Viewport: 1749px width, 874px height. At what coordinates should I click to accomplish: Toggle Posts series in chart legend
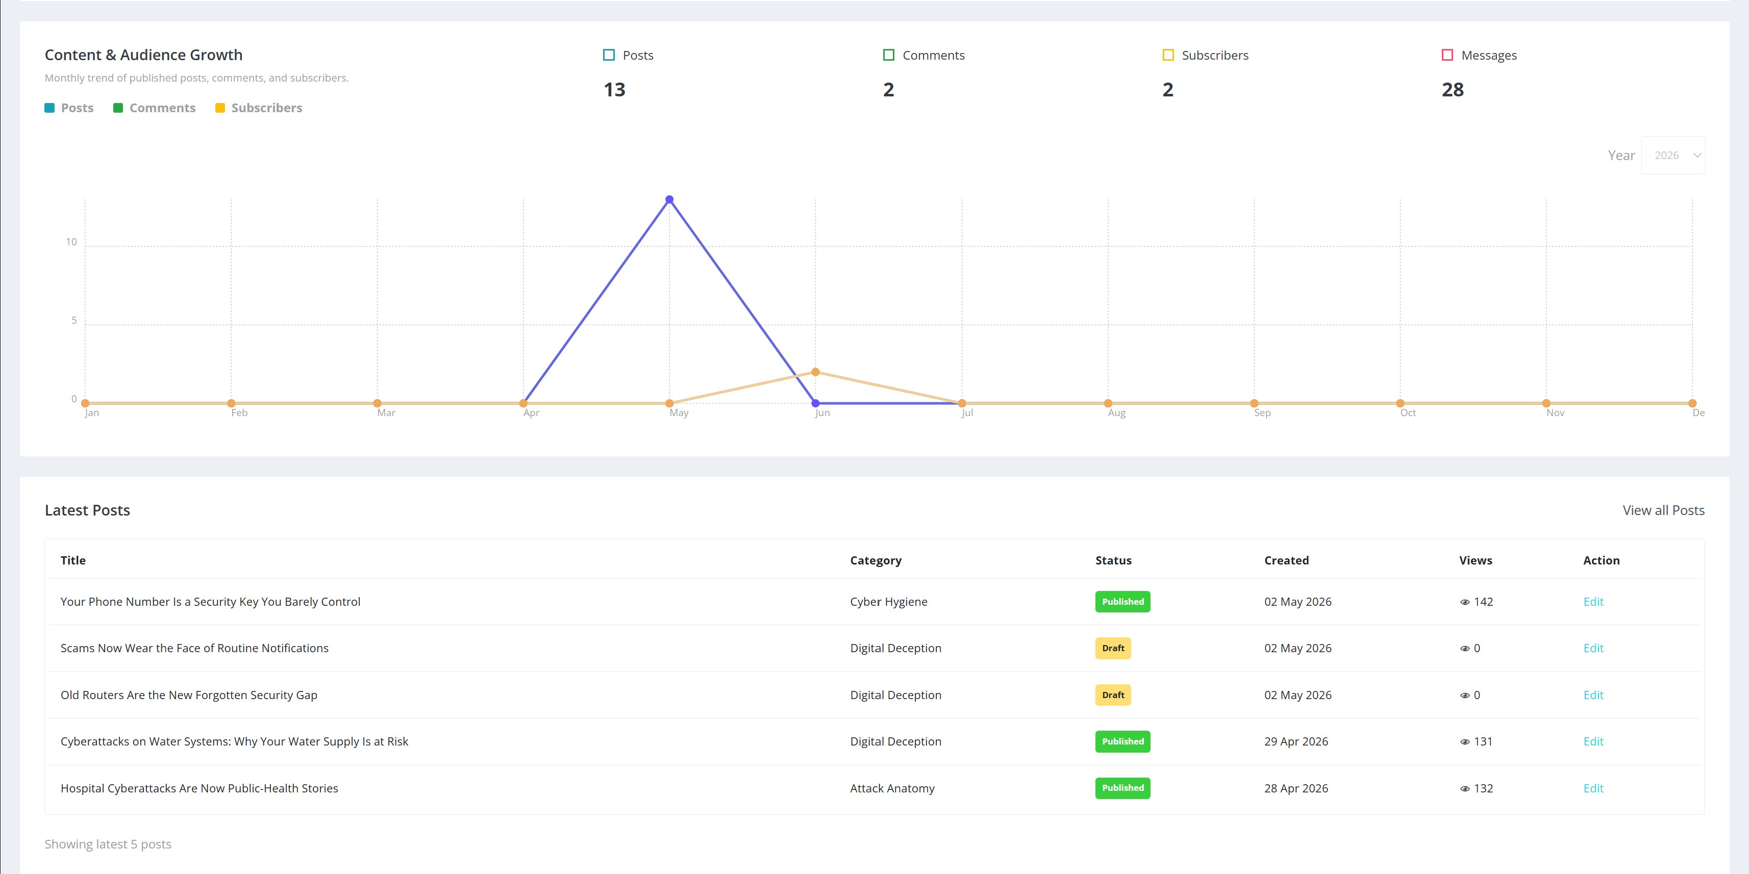click(x=69, y=108)
